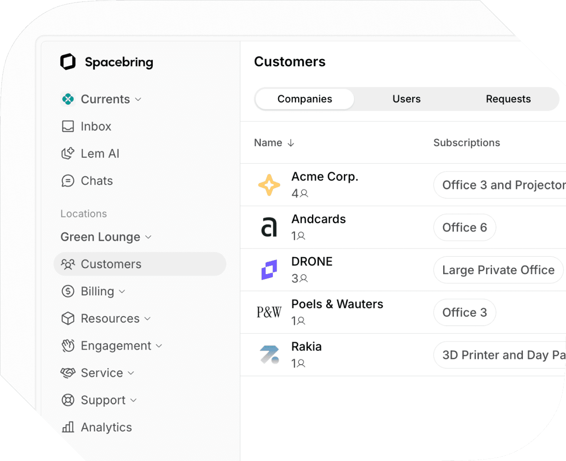
Task: Select the Analytics menu label
Action: (x=106, y=428)
